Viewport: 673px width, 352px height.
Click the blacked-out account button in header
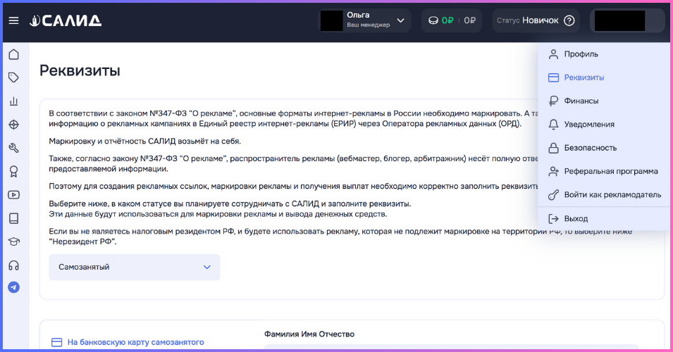[x=627, y=20]
